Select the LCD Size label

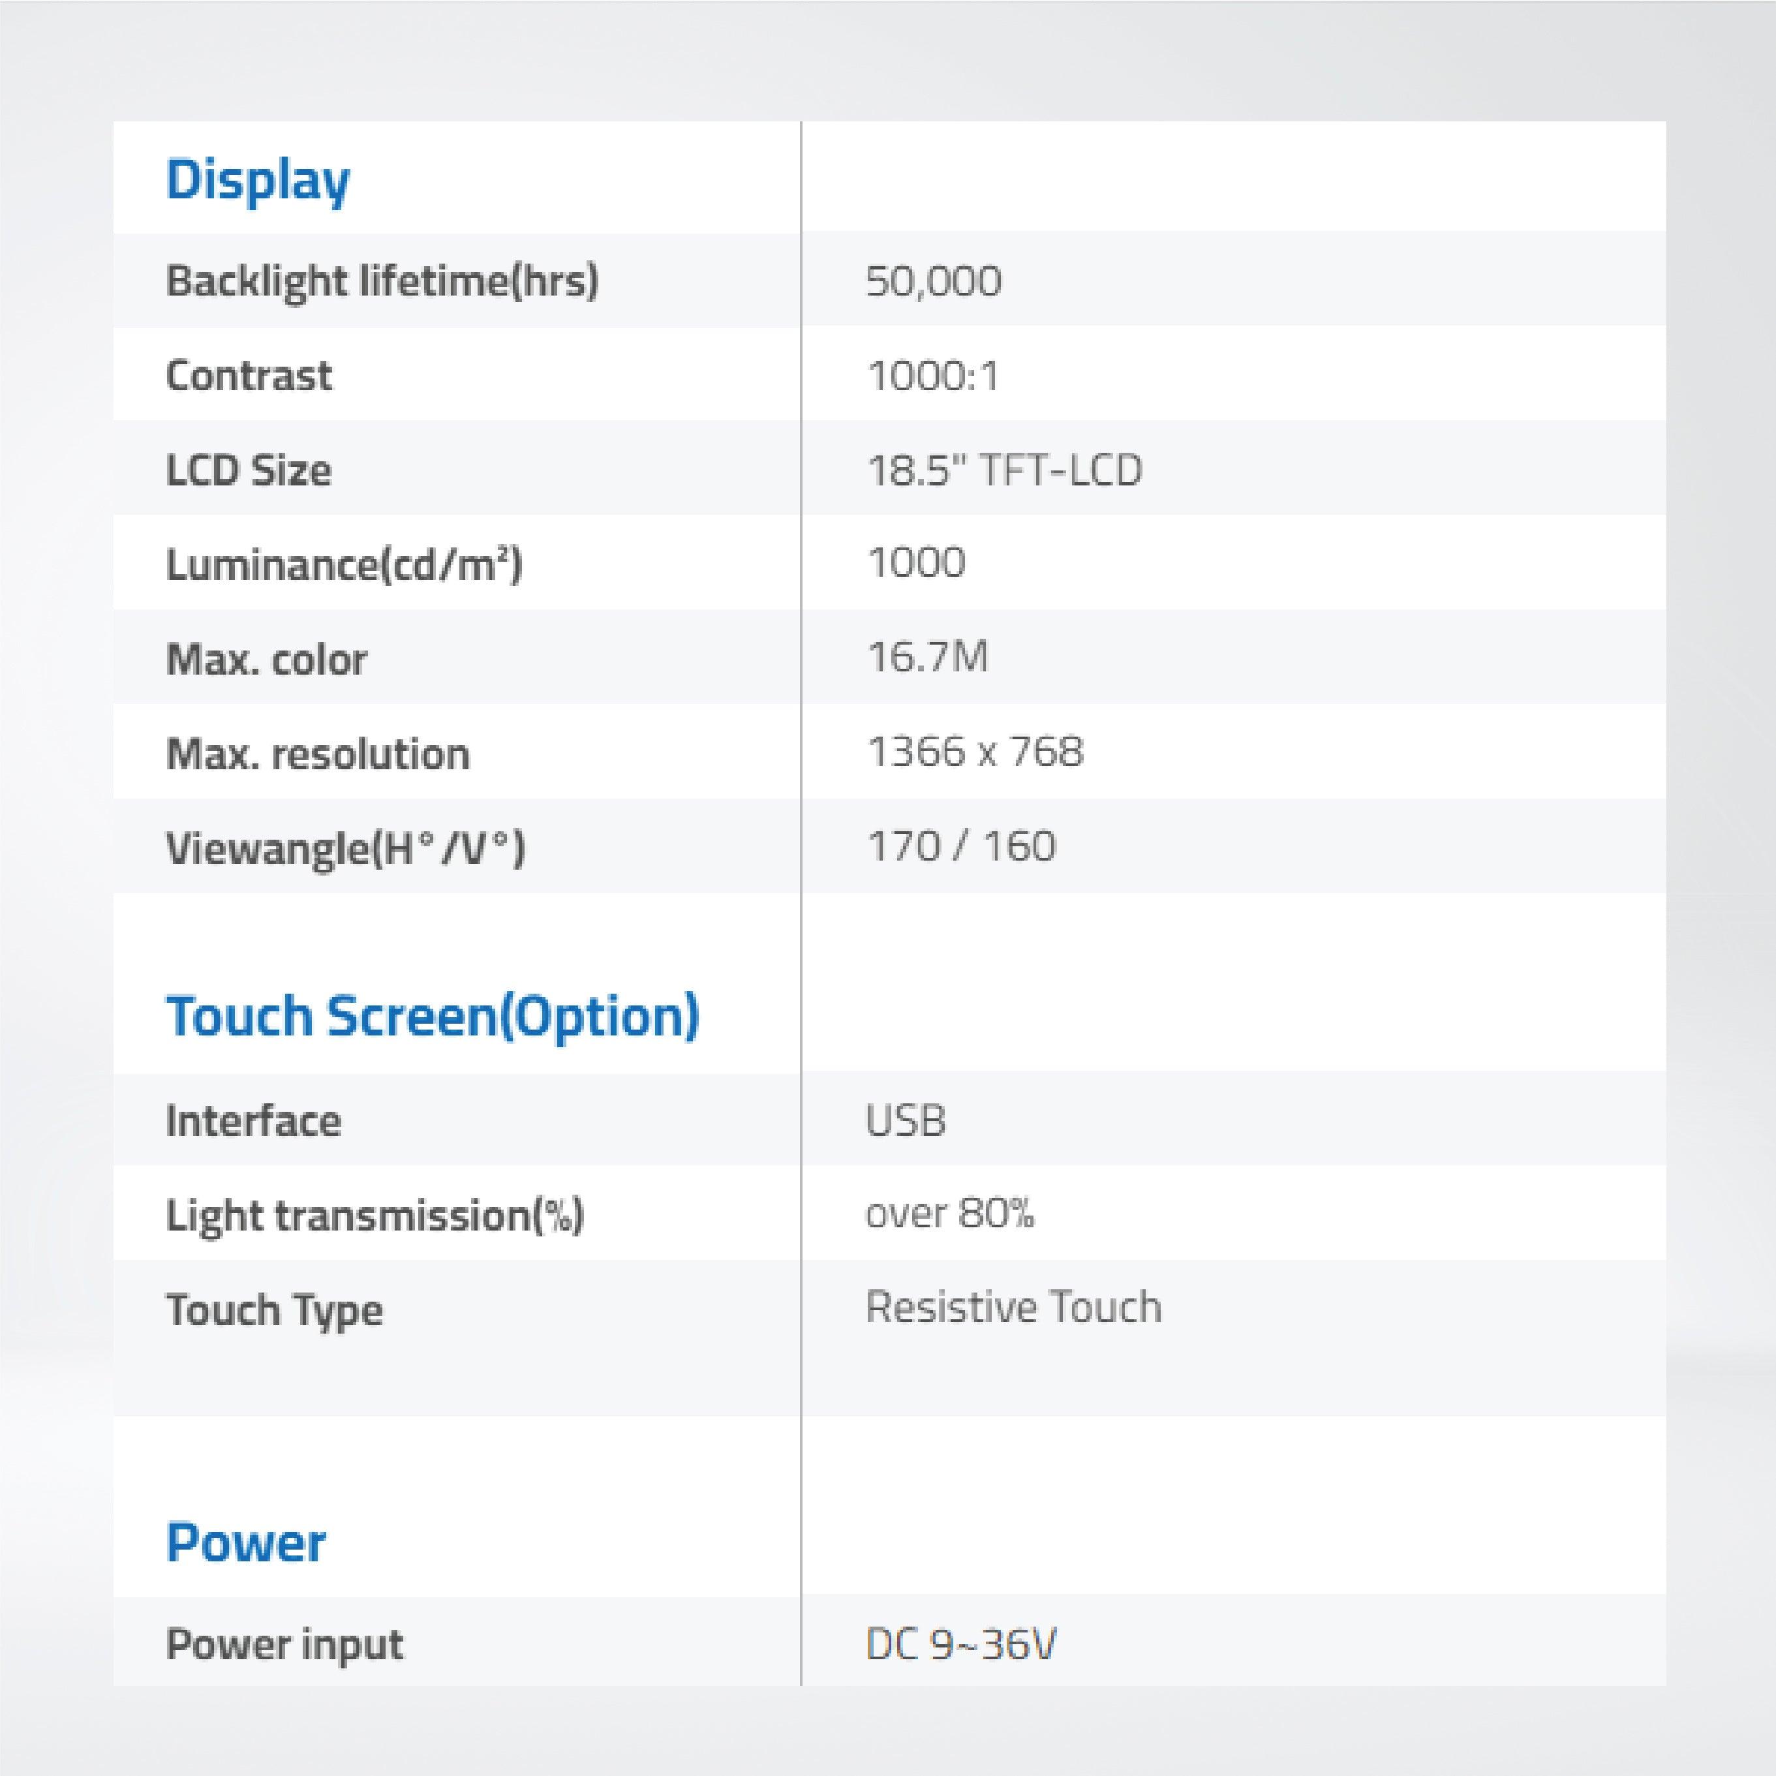point(248,470)
